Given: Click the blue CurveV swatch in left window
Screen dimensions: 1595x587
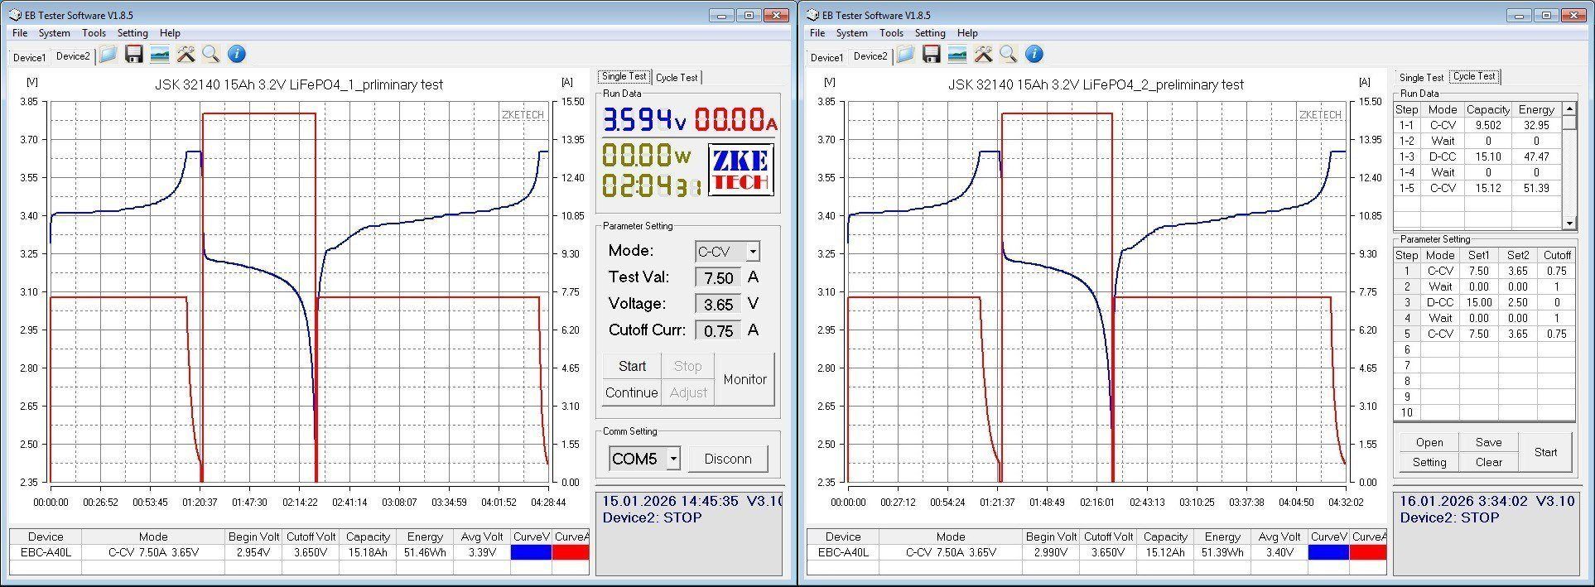Looking at the screenshot, I should 531,552.
